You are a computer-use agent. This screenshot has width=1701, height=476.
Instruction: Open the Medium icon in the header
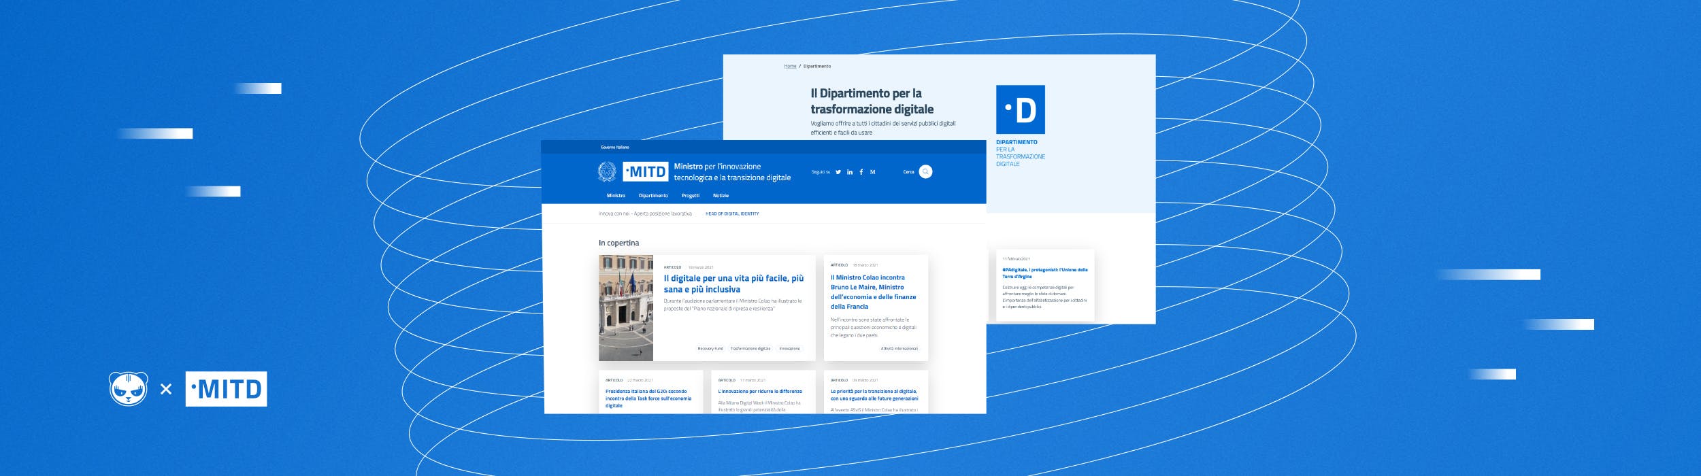coord(873,172)
